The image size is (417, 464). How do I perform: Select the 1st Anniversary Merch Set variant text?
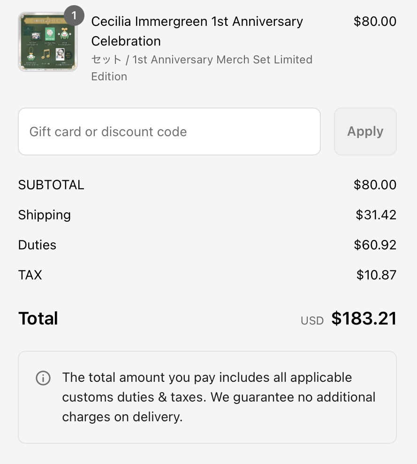point(202,68)
